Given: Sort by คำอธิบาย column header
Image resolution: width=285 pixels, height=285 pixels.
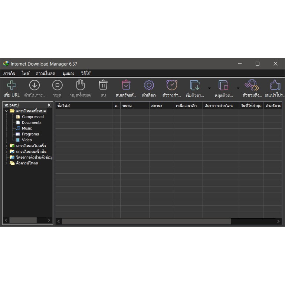Looking at the screenshot, I should tap(273, 106).
